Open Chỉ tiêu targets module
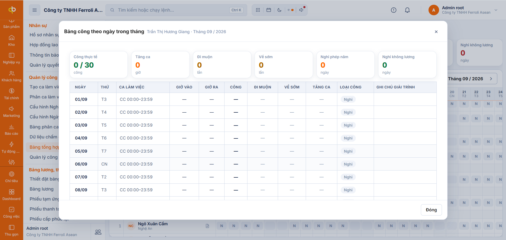 (x=12, y=177)
